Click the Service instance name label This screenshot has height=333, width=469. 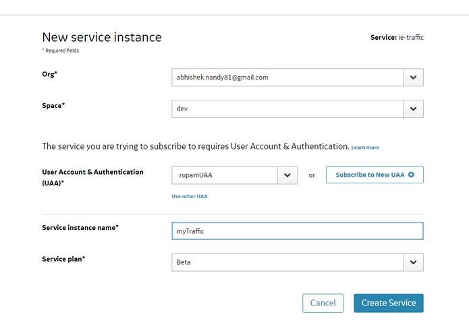pos(80,228)
